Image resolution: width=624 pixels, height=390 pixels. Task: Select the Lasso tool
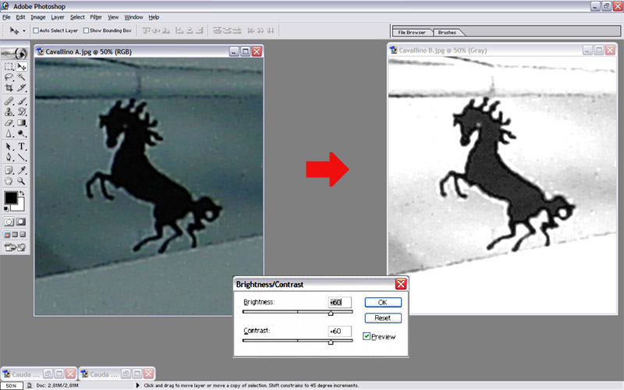9,77
